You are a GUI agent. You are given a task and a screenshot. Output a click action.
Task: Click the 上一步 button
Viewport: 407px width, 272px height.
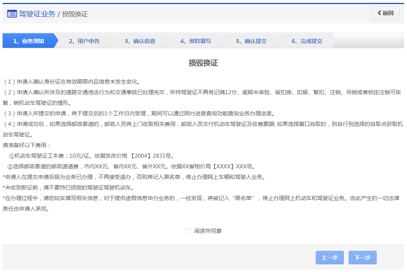330,258
